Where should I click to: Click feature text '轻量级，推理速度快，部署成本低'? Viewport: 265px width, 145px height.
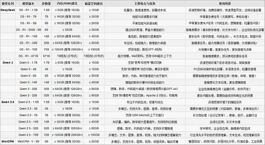coord(145,10)
